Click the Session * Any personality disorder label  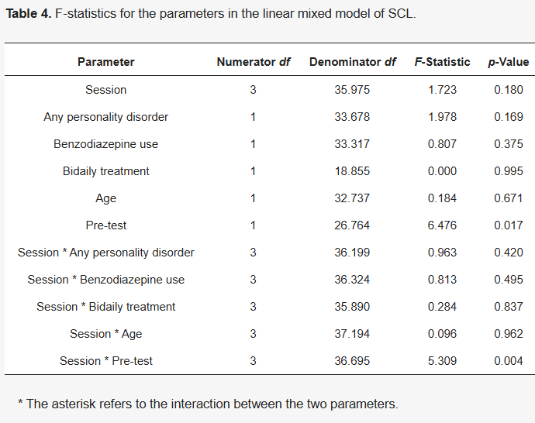coord(106,253)
